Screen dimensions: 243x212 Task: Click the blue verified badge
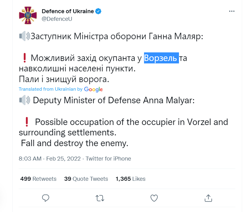(98, 11)
